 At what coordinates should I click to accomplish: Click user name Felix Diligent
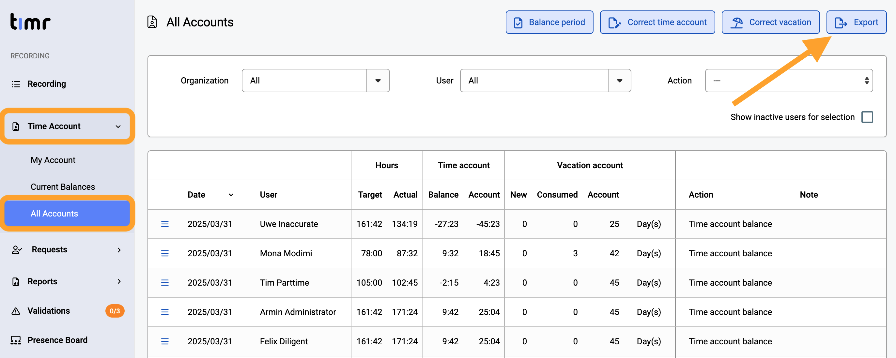(284, 342)
